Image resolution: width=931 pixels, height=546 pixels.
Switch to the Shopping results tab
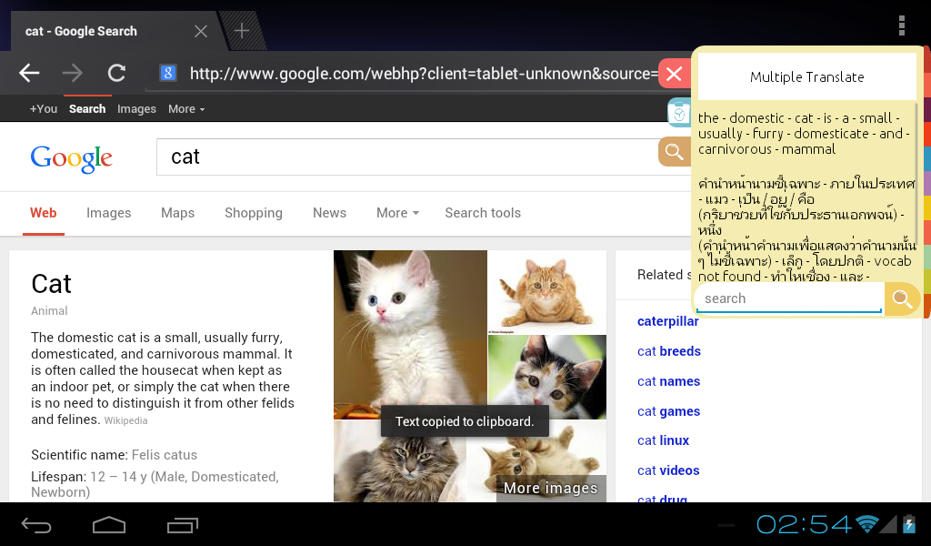pos(254,213)
